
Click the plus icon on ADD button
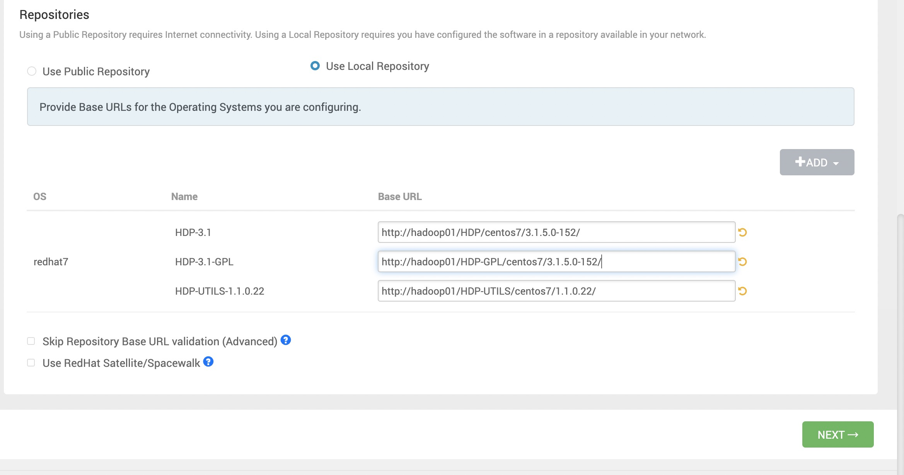coord(800,162)
